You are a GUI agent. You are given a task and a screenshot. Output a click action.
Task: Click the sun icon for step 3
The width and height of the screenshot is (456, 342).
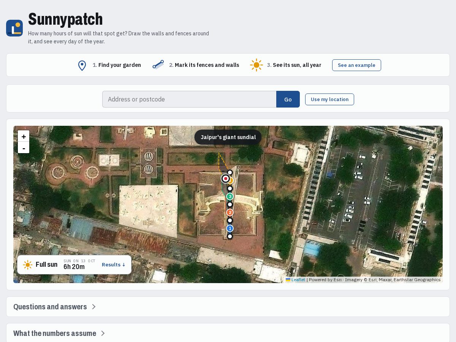(x=256, y=65)
